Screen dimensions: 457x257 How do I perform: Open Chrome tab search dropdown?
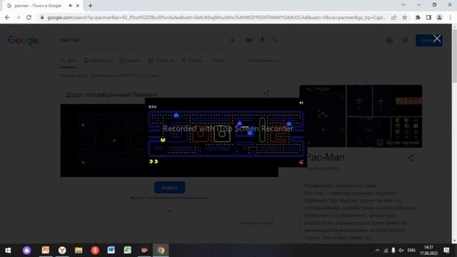[x=403, y=5]
